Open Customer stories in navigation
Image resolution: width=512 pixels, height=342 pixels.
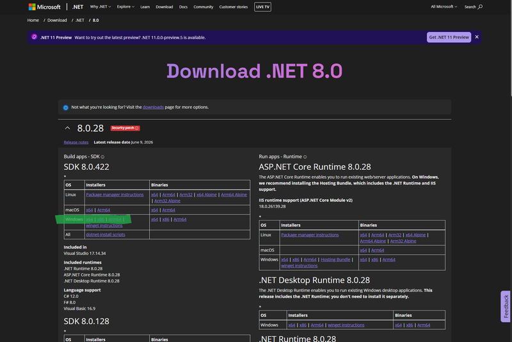[x=234, y=7]
